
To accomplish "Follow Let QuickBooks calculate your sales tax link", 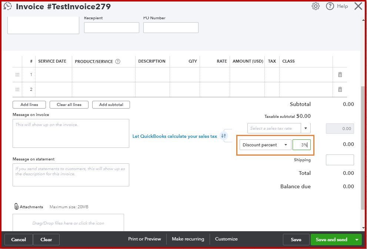I will (x=175, y=136).
